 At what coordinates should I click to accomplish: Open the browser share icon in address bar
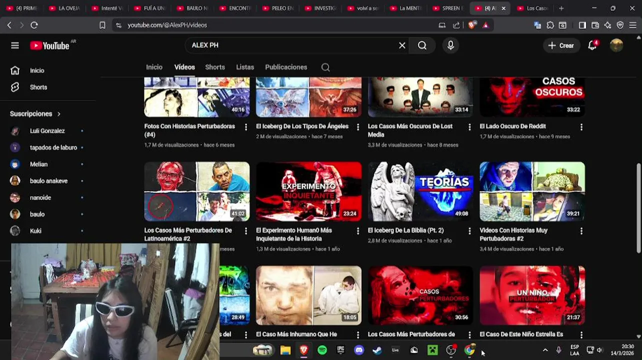click(456, 25)
